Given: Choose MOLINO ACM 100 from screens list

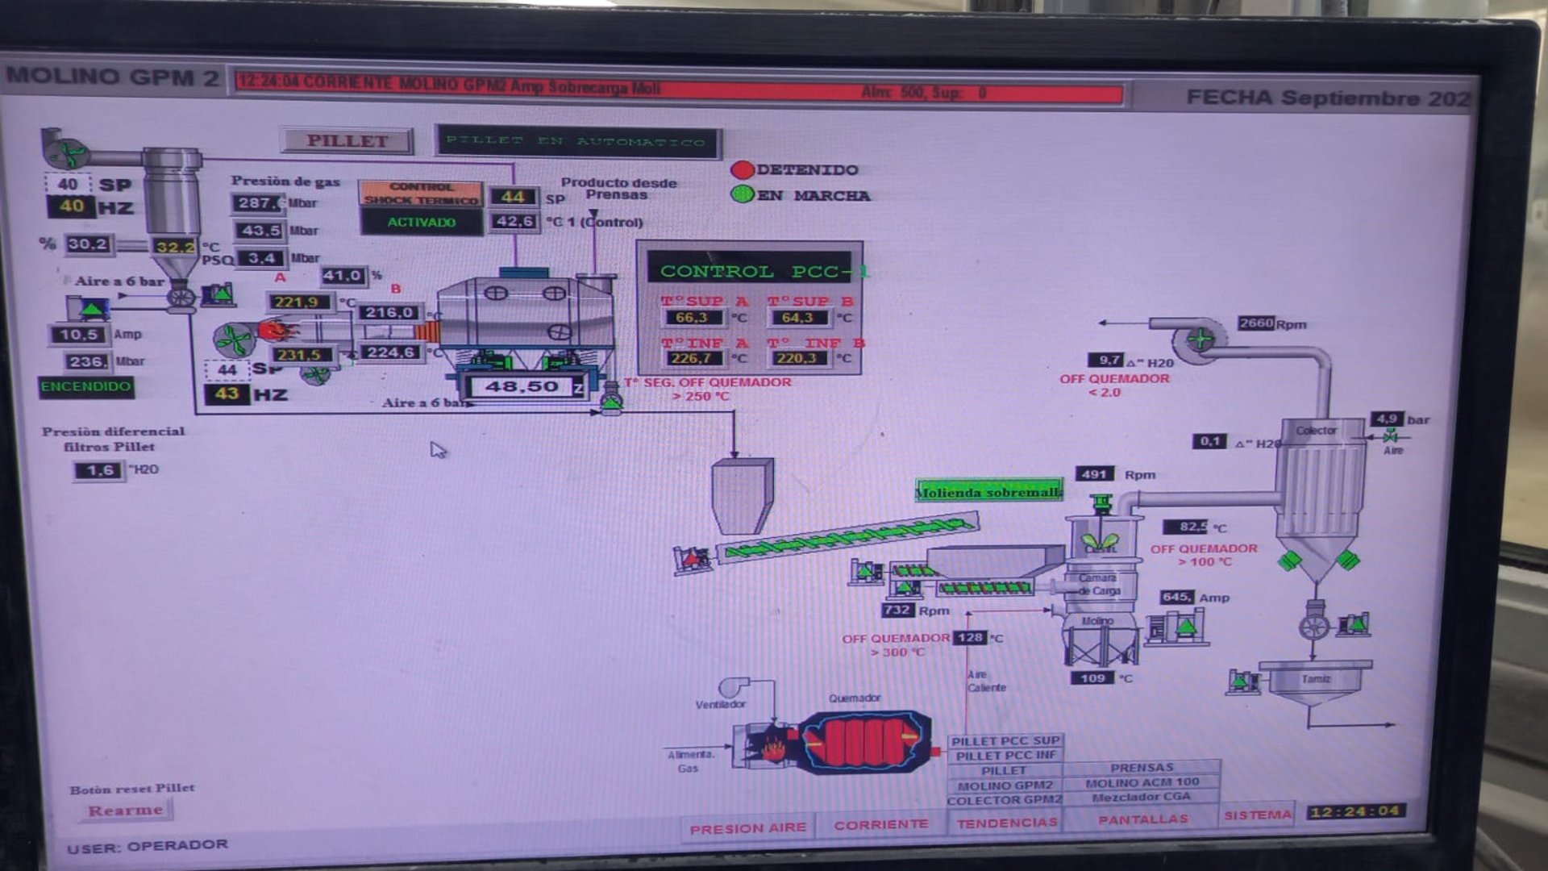Looking at the screenshot, I should (x=1142, y=782).
